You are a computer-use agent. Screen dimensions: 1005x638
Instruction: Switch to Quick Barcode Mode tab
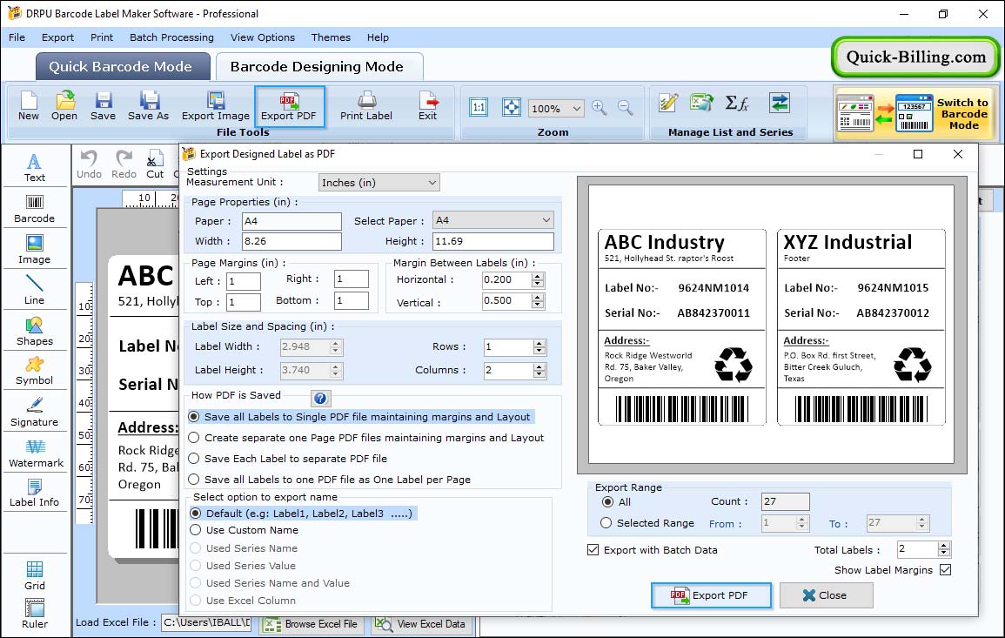point(123,67)
